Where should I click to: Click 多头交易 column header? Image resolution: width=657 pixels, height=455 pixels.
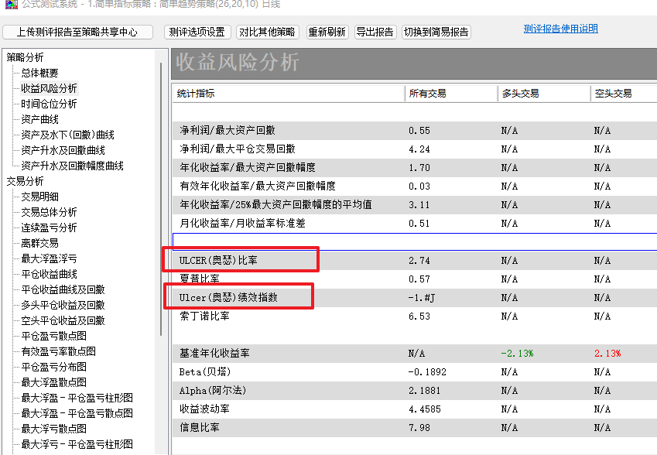pyautogui.click(x=544, y=94)
